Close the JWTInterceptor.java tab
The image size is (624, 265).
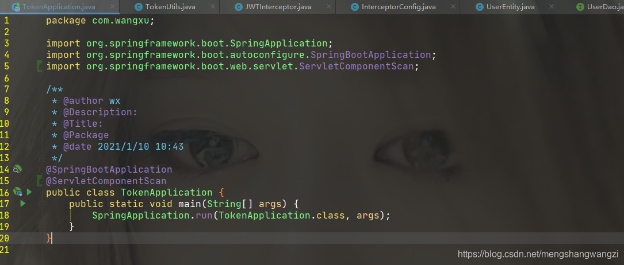(329, 7)
